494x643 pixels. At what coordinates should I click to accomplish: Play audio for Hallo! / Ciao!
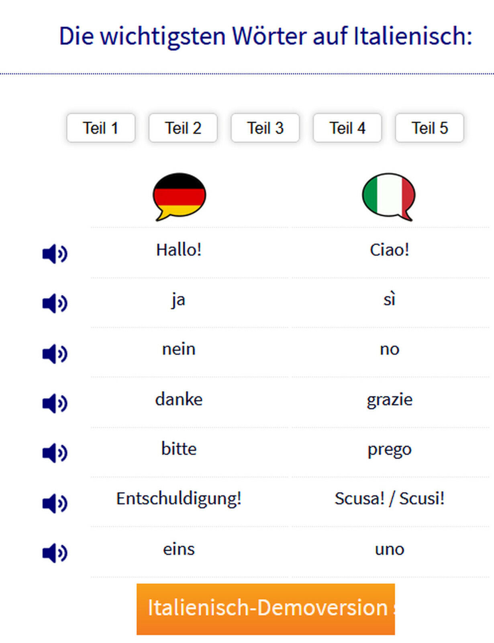coord(55,254)
